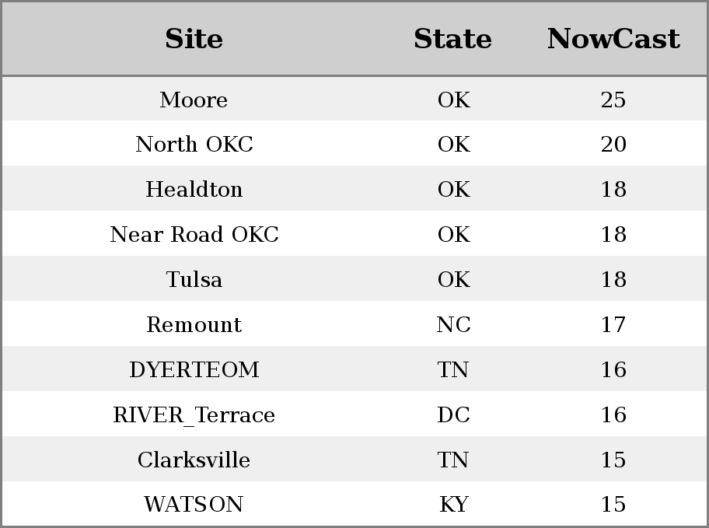Select the Tulsa site cell

coord(194,279)
